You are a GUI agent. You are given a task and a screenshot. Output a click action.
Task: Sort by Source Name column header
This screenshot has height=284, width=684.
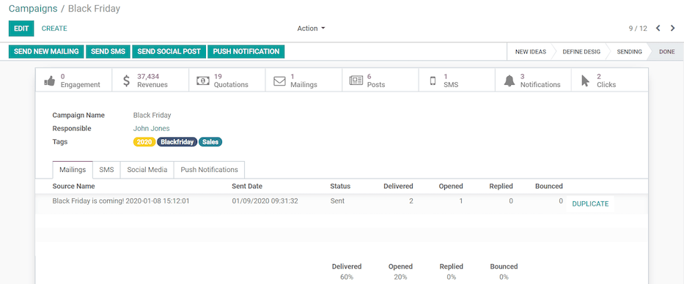pos(74,186)
